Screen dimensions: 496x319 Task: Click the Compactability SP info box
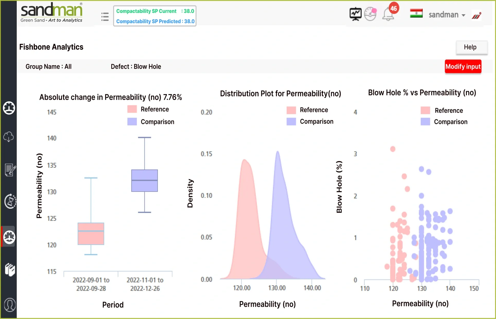(155, 16)
